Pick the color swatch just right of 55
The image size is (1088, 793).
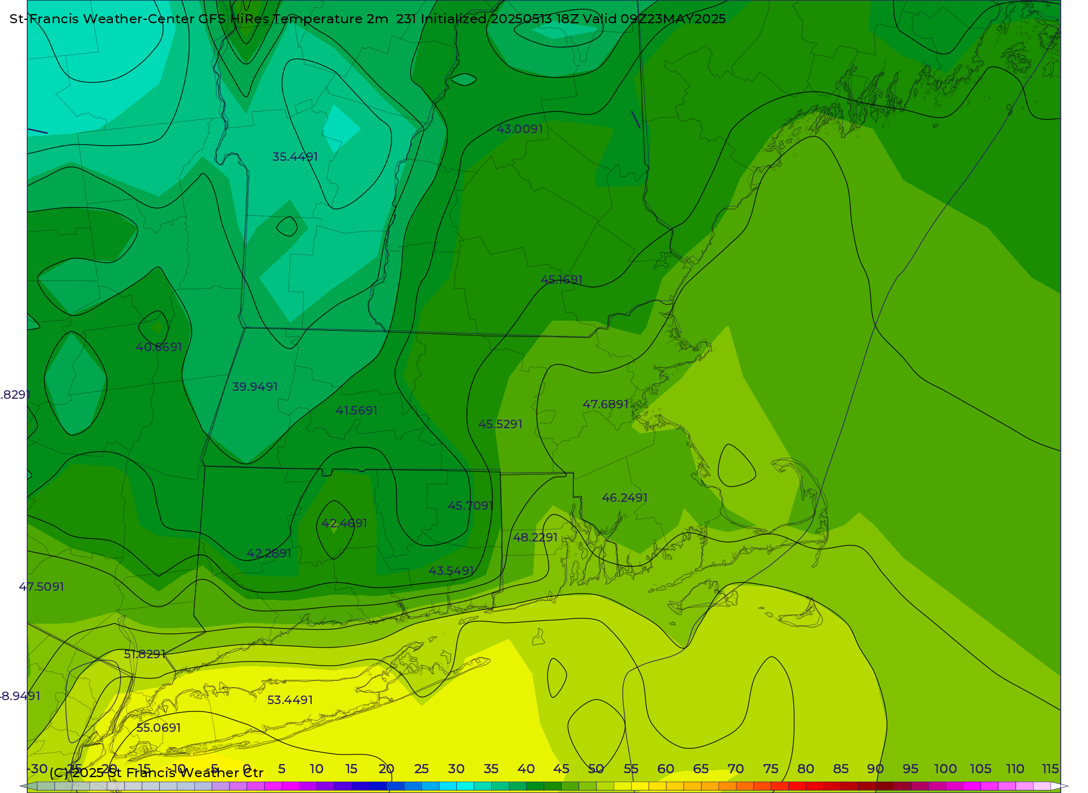pos(640,786)
